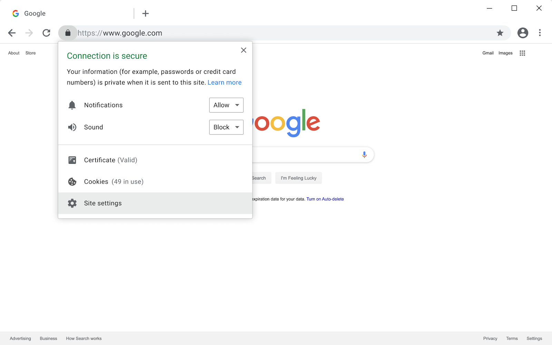Close the site information popup
The image size is (552, 345).
(x=244, y=50)
